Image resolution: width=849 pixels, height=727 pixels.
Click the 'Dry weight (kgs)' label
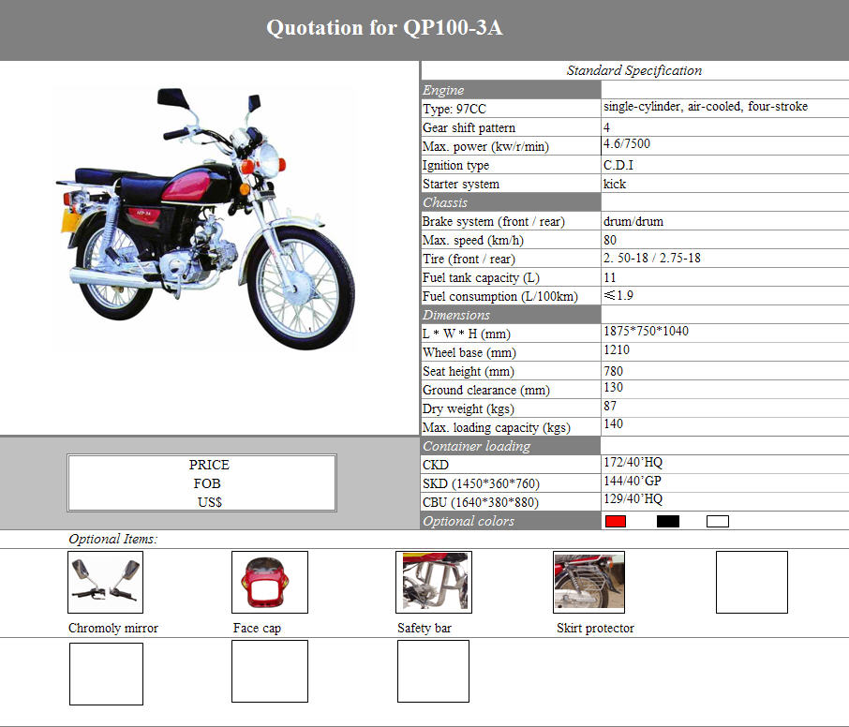pyautogui.click(x=469, y=409)
